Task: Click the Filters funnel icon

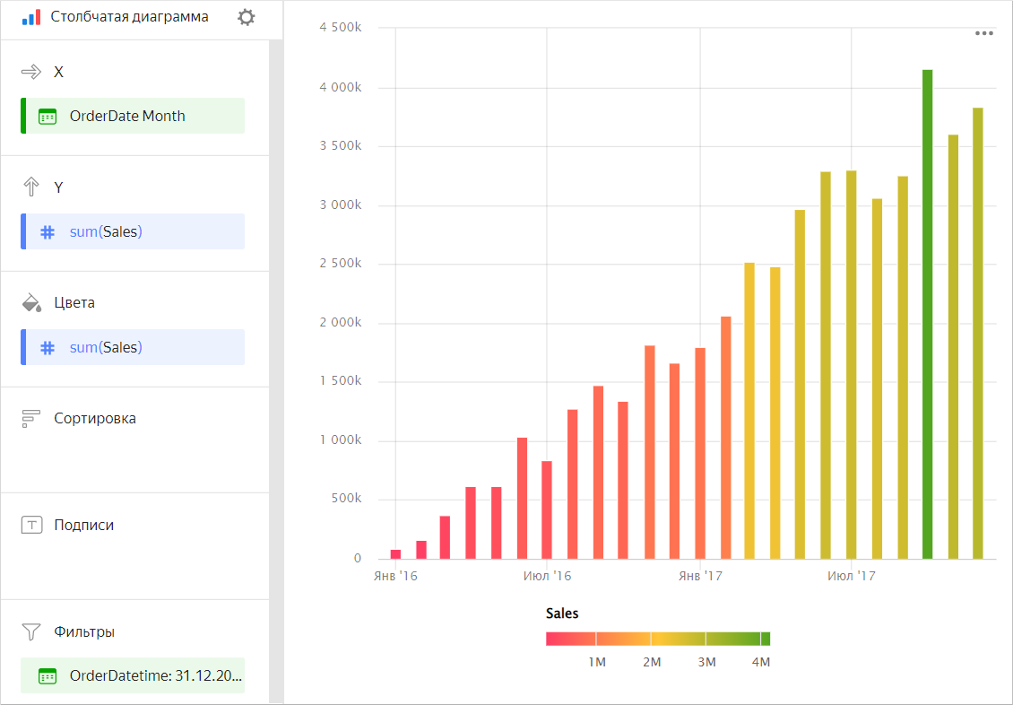Action: pos(31,631)
